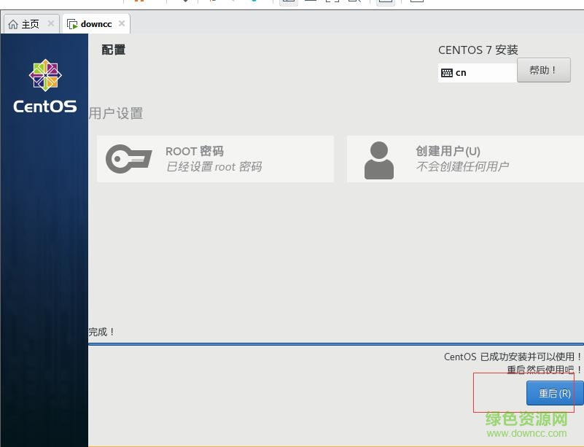The image size is (584, 447).
Task: Click the 用户设置 section heading
Action: (x=116, y=114)
